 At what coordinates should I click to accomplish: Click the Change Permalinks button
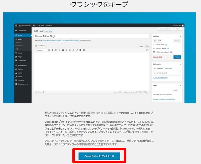(x=85, y=40)
